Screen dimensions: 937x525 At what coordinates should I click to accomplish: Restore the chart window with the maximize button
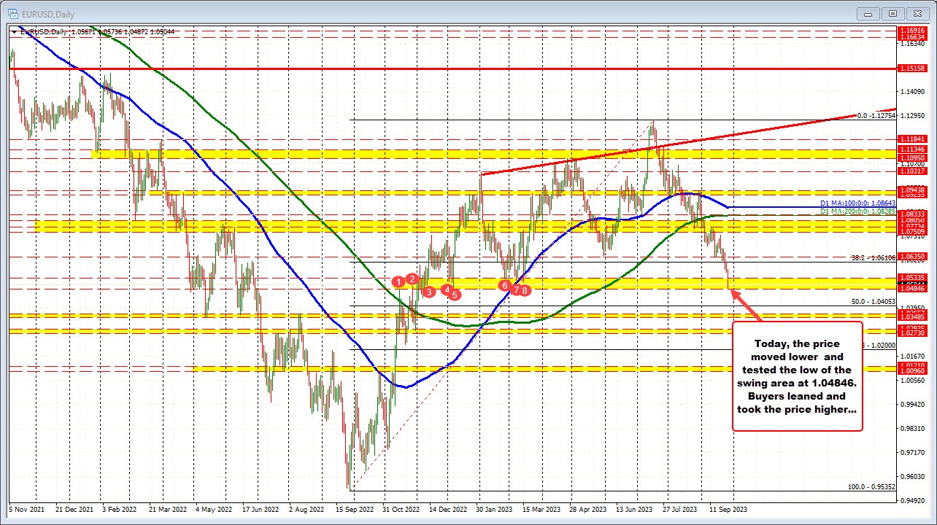[x=893, y=13]
